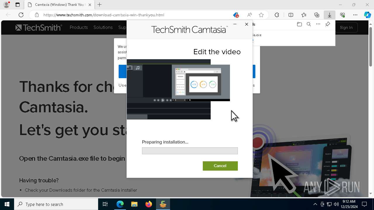Open Browser essentials

342,15
